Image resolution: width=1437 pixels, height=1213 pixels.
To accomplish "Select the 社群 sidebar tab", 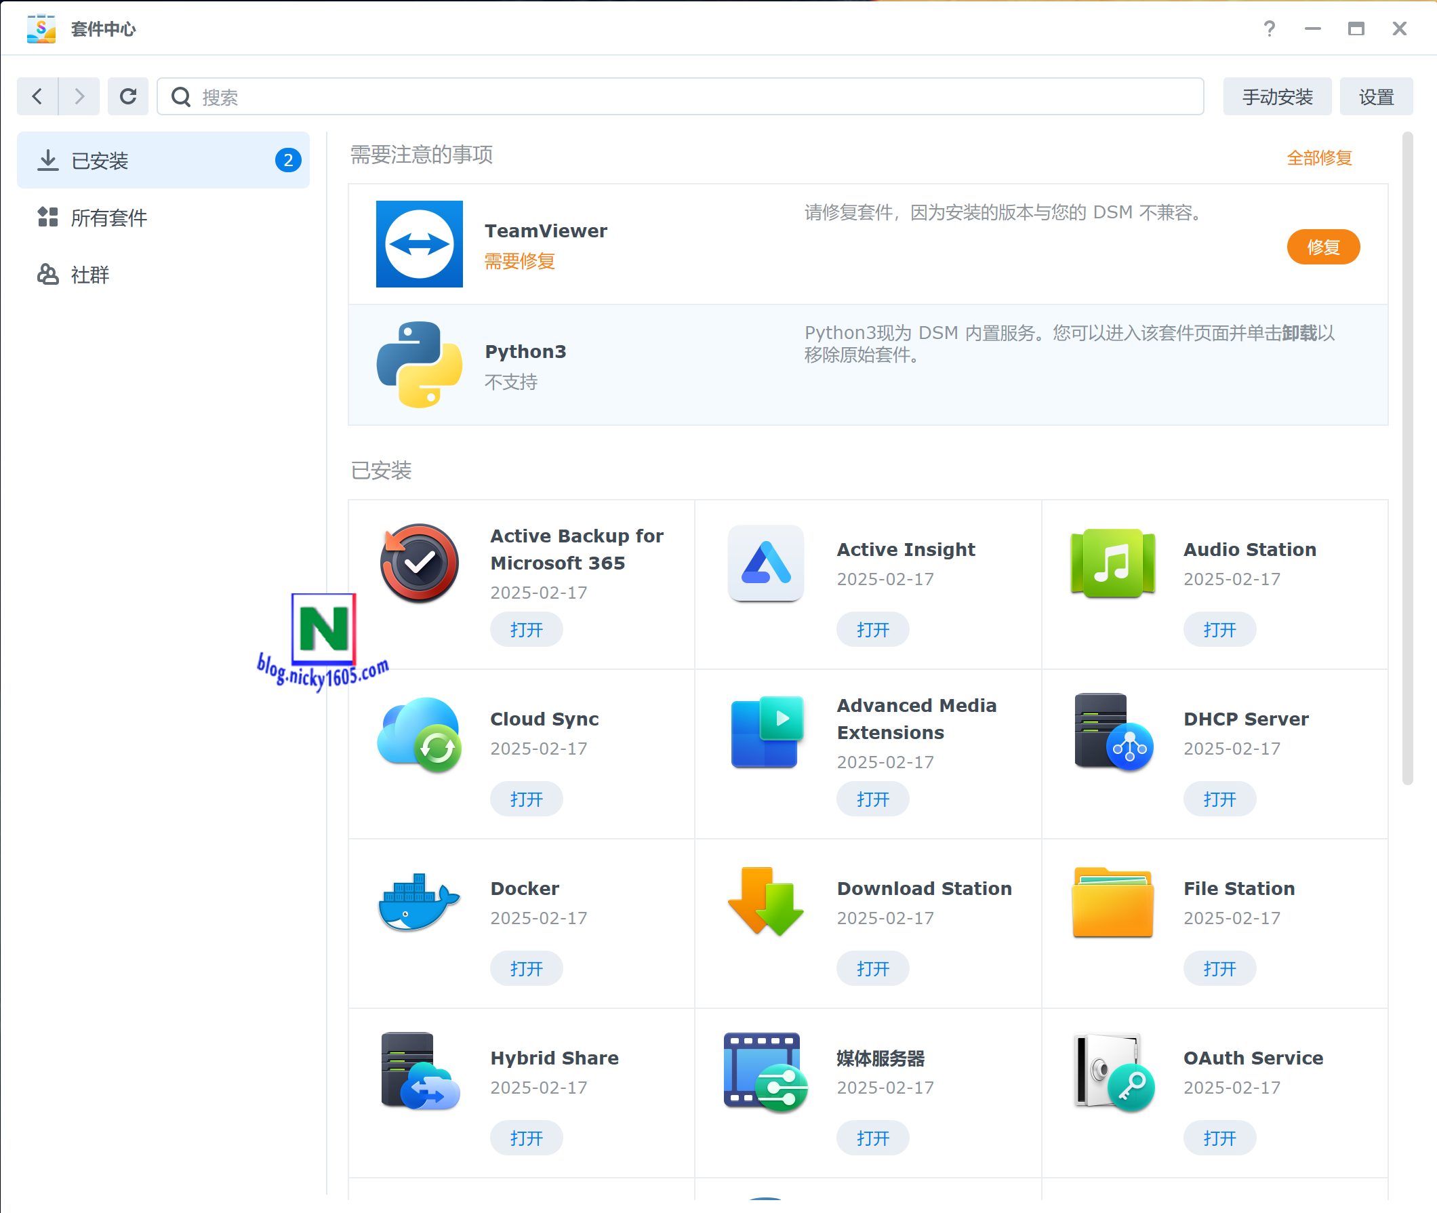I will click(x=163, y=275).
